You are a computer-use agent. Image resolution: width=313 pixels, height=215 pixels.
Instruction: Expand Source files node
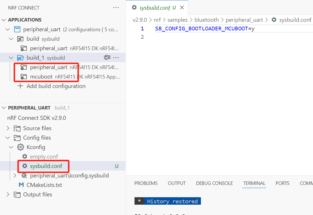pos(8,128)
